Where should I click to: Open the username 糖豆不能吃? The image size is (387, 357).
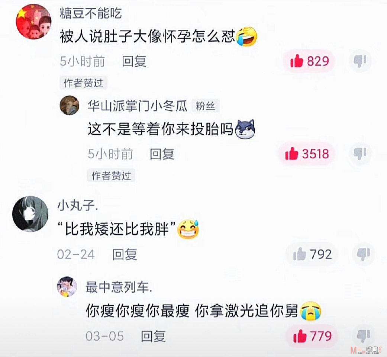(x=91, y=13)
